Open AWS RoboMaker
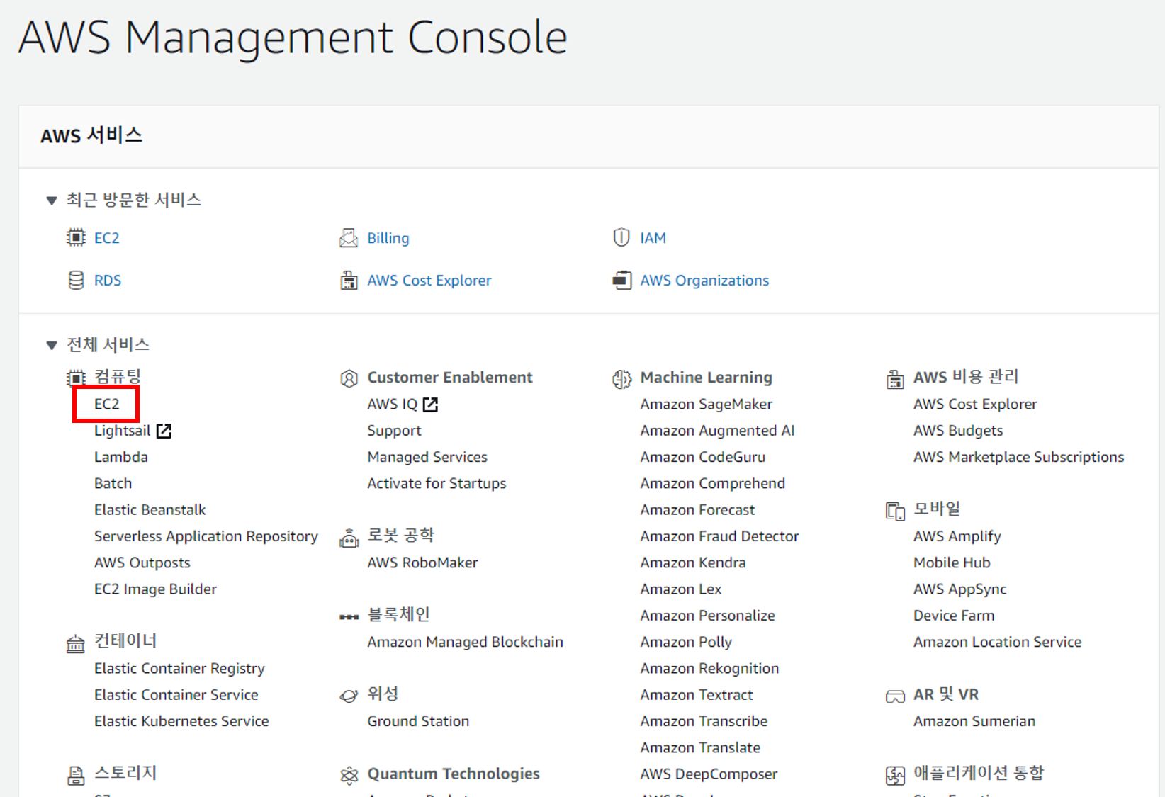Screen dimensions: 1165x797 pyautogui.click(x=422, y=563)
